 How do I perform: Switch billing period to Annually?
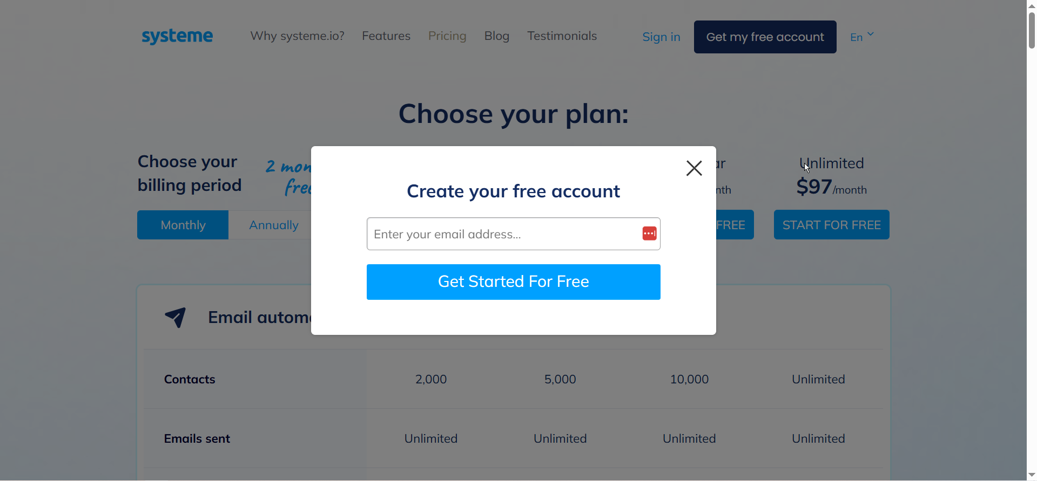click(273, 225)
